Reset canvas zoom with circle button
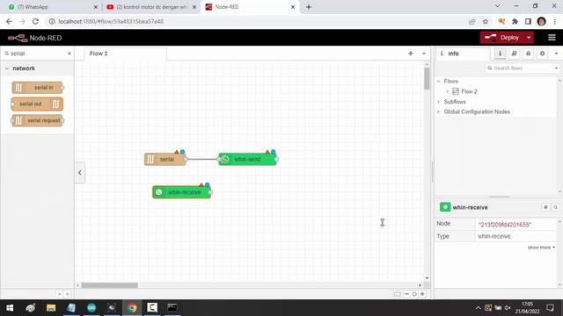The height and width of the screenshot is (316, 563). click(x=414, y=294)
